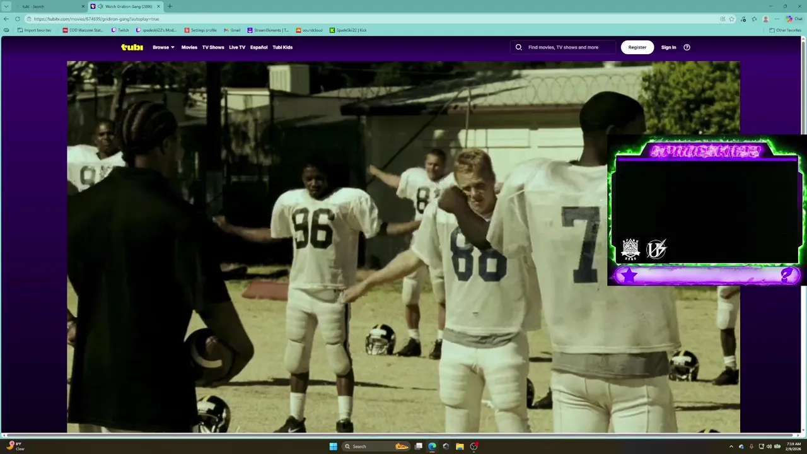This screenshot has width=807, height=454.
Task: Click the search magnifier icon on Tubi
Action: click(x=518, y=47)
